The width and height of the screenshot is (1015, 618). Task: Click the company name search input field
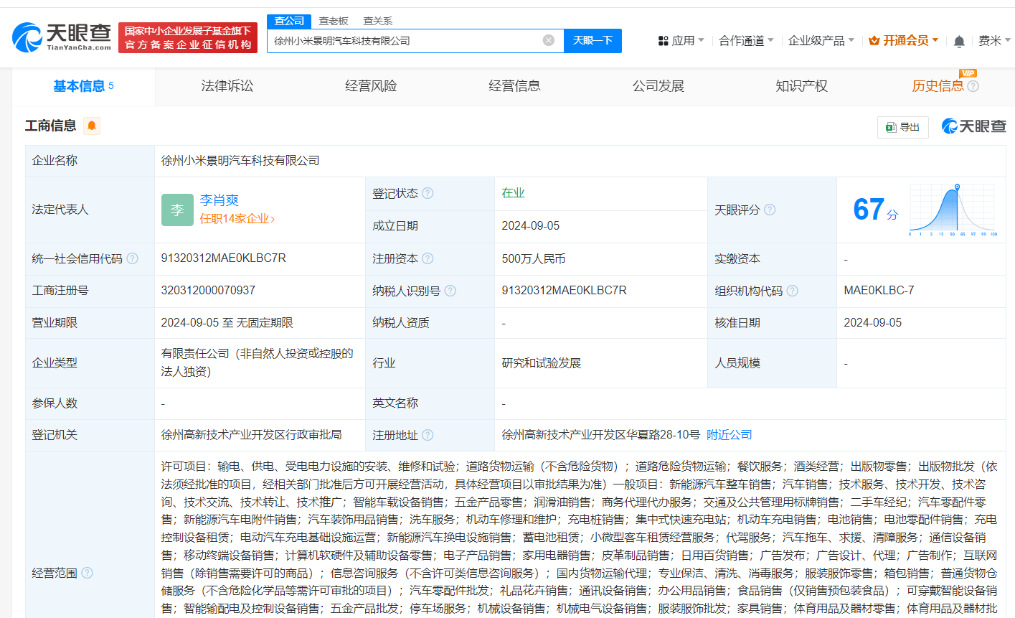[x=416, y=40]
